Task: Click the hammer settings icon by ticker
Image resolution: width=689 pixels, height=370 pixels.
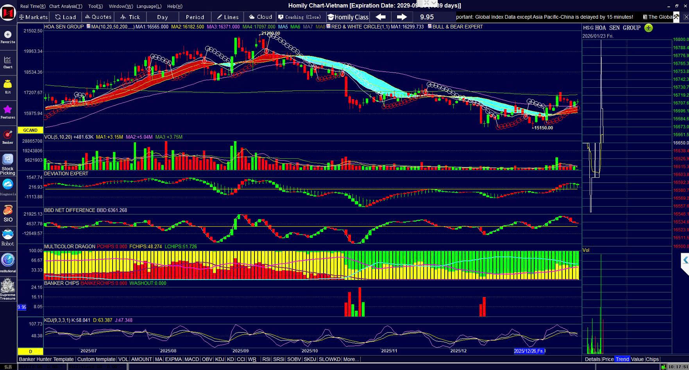Action: (676, 17)
